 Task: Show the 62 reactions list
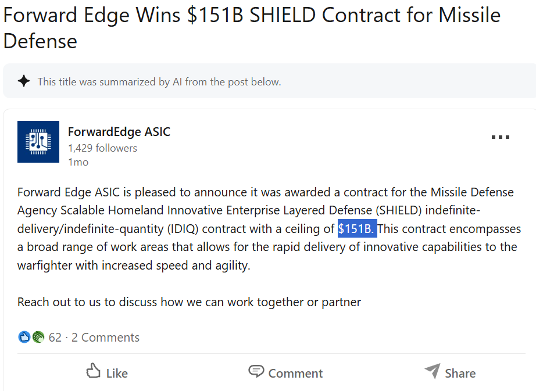(55, 338)
